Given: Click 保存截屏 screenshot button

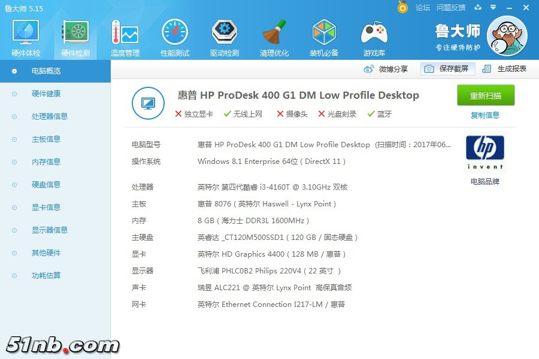Looking at the screenshot, I should 448,69.
